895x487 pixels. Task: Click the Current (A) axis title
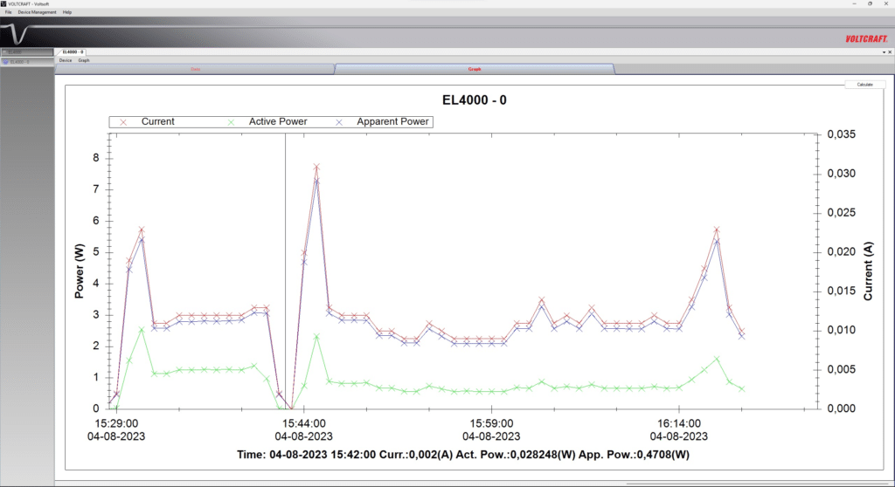pyautogui.click(x=868, y=271)
